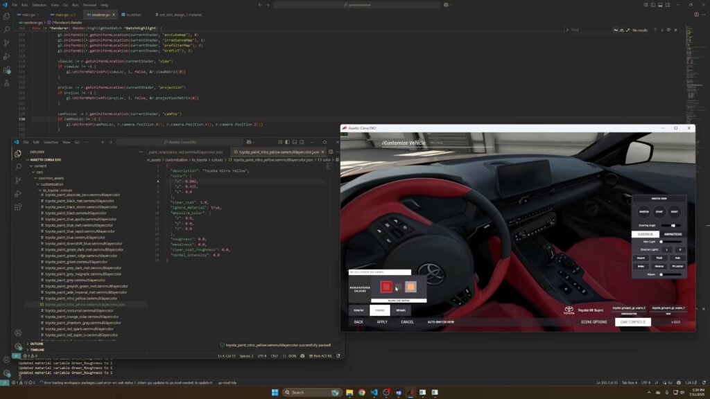Screen dimensions: 710x399
Task: Open Search icon in the background VS Code window
Action: 6,30
